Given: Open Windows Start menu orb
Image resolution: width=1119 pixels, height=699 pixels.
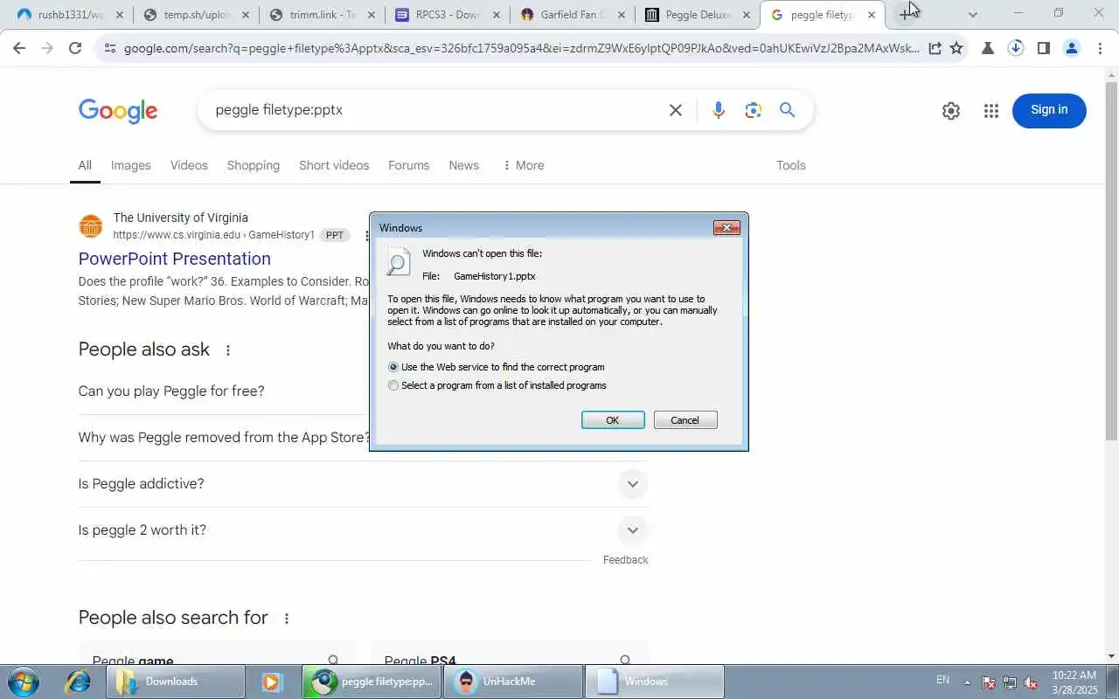Looking at the screenshot, I should (x=23, y=682).
